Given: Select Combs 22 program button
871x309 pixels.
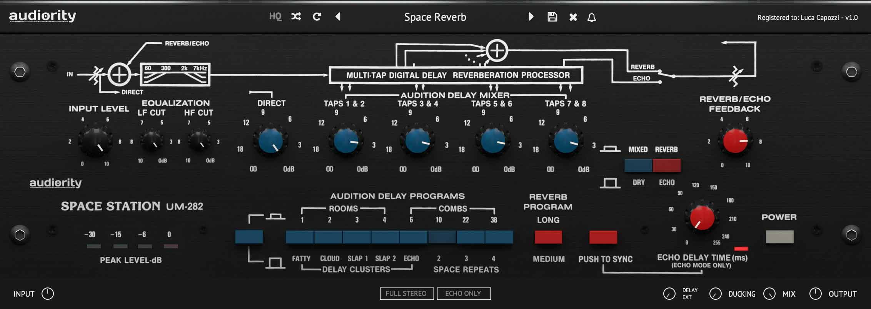Looking at the screenshot, I should pos(471,237).
